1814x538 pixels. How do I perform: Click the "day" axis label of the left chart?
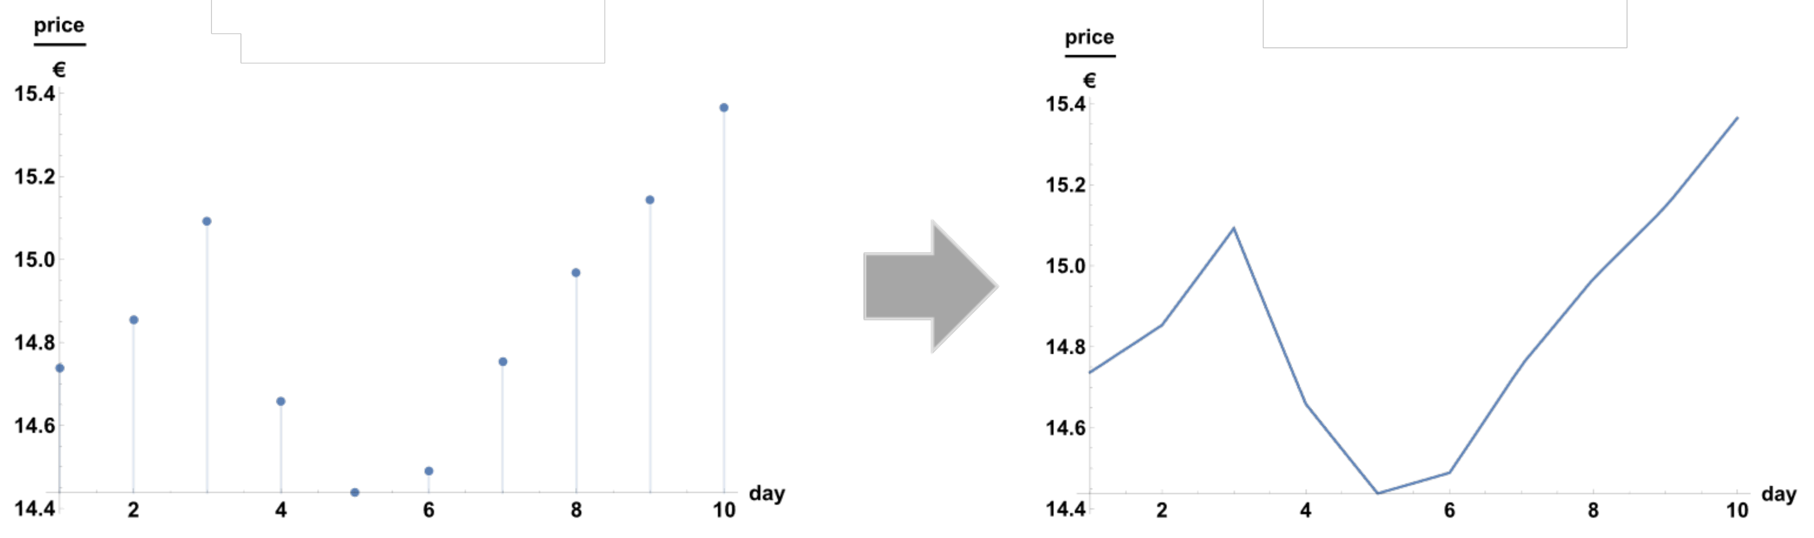pyautogui.click(x=767, y=493)
